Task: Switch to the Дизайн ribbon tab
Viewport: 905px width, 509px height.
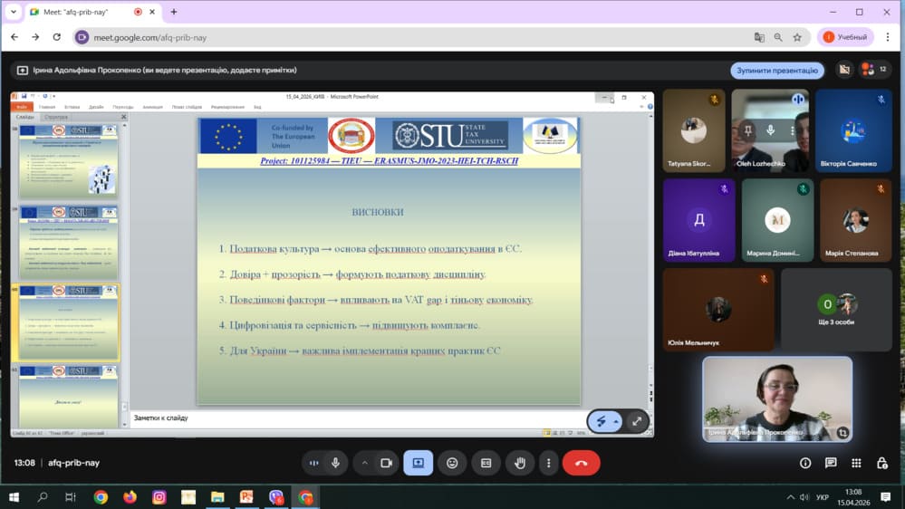Action: click(x=96, y=107)
